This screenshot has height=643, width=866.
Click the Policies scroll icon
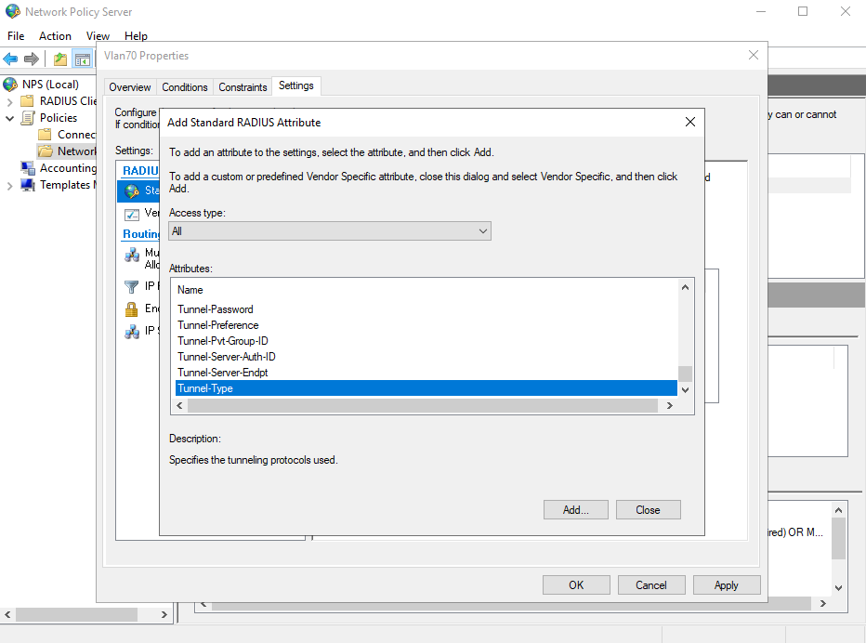pyautogui.click(x=28, y=118)
